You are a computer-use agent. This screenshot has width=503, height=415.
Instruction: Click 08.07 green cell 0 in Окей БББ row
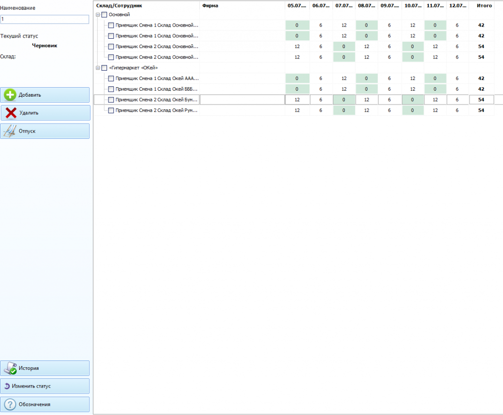[x=366, y=89]
